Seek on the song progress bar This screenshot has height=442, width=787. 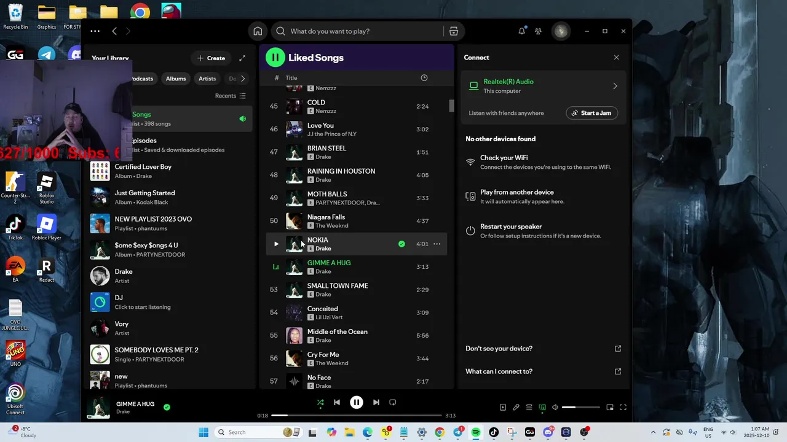pyautogui.click(x=357, y=416)
